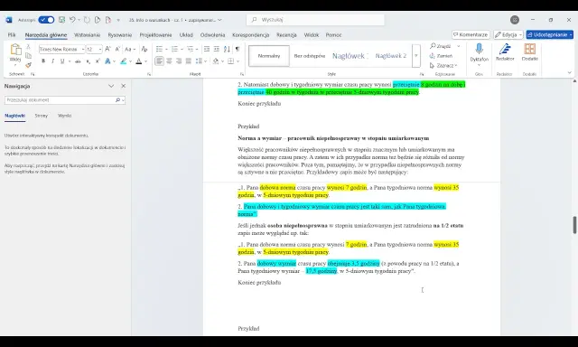Click the Udostępnianie share button
578x347 pixels.
[x=550, y=34]
